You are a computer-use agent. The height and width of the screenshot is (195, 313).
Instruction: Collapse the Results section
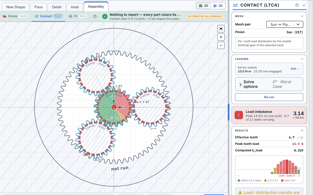[x=302, y=131]
